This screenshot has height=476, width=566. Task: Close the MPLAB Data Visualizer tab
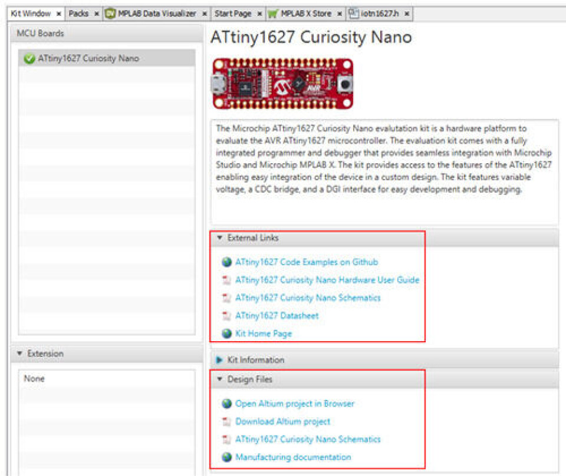[205, 14]
